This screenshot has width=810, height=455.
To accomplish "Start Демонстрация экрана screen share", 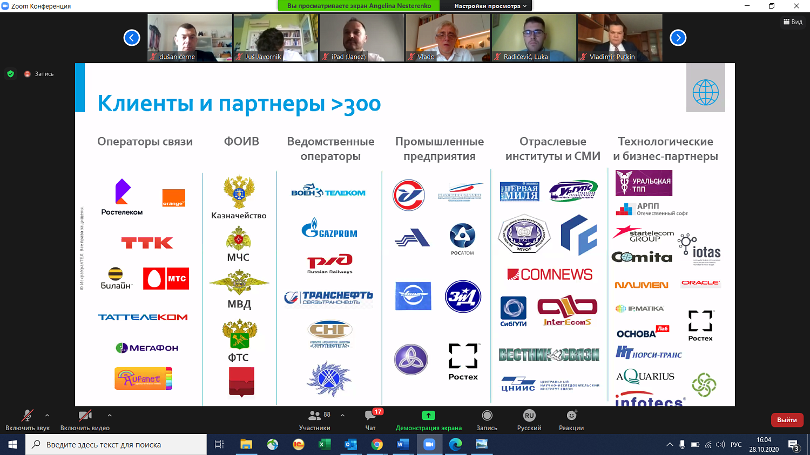I will tap(429, 420).
